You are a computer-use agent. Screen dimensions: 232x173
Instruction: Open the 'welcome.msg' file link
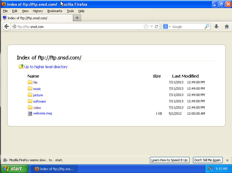42,113
